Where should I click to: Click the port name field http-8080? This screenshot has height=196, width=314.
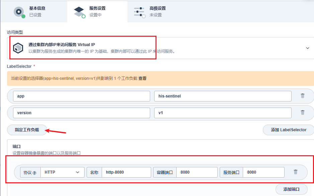[126, 172]
